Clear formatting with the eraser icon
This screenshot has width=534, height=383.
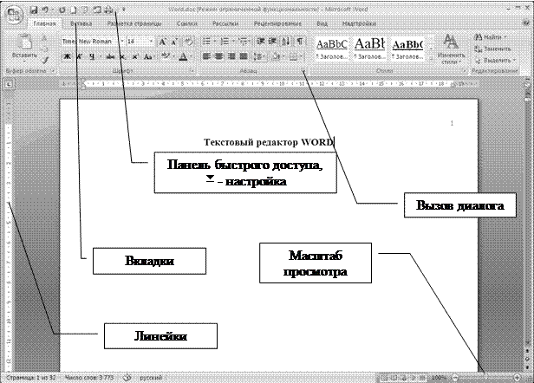[x=188, y=42]
